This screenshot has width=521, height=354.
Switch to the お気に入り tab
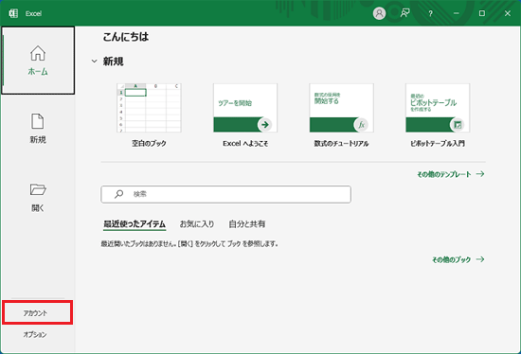(197, 224)
